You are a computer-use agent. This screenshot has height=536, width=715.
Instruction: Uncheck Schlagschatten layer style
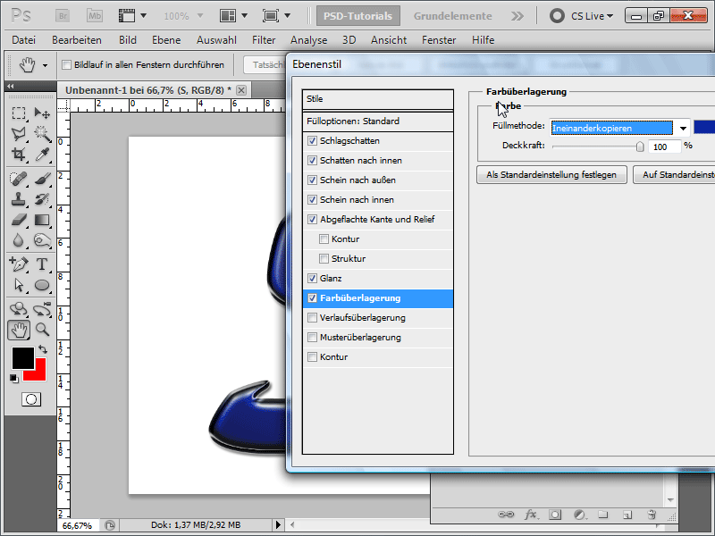tap(312, 141)
